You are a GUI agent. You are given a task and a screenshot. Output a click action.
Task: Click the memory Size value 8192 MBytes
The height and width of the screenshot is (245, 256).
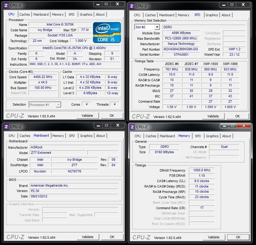[x=164, y=152]
